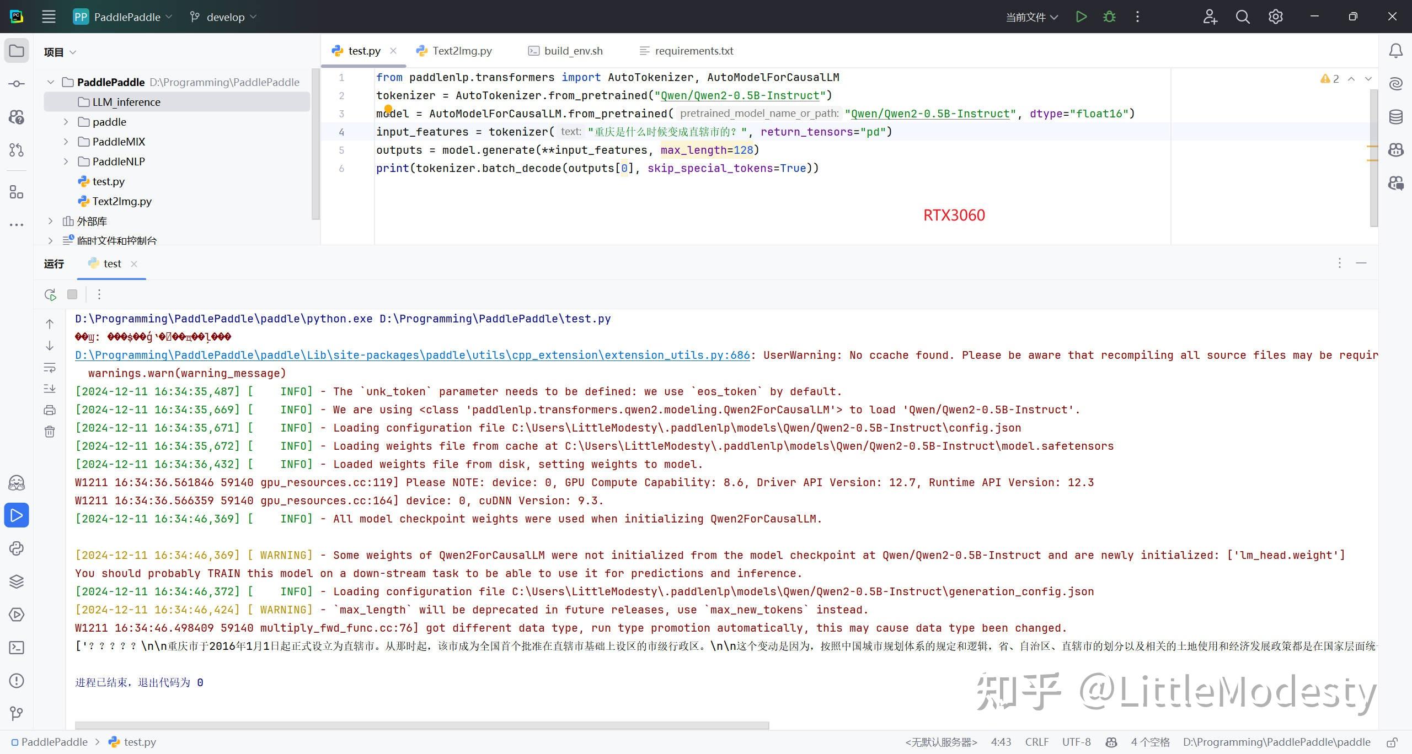This screenshot has width=1412, height=754.
Task: Run the current file with the green play icon
Action: pyautogui.click(x=1081, y=17)
